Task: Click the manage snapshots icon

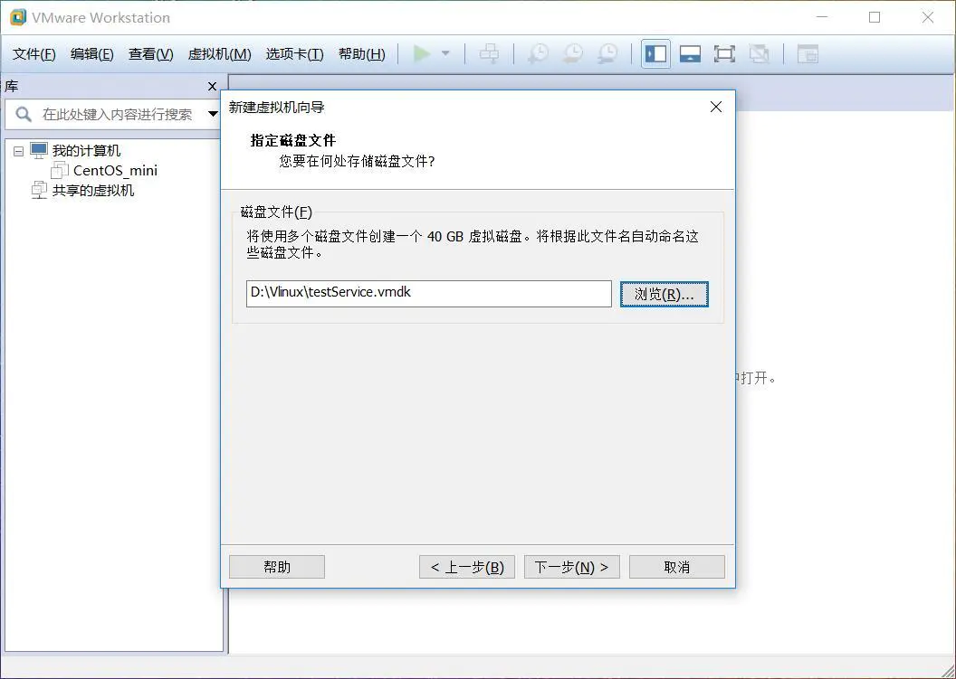Action: (607, 53)
